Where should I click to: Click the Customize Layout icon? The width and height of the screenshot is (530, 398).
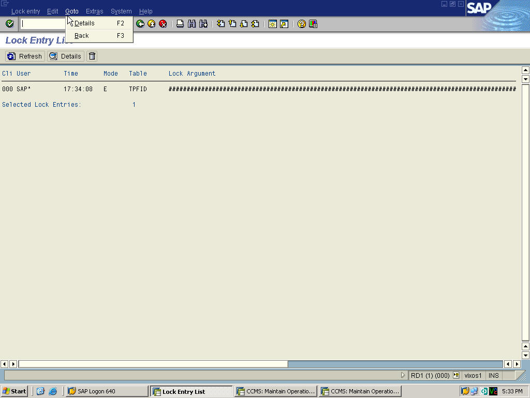(x=314, y=23)
